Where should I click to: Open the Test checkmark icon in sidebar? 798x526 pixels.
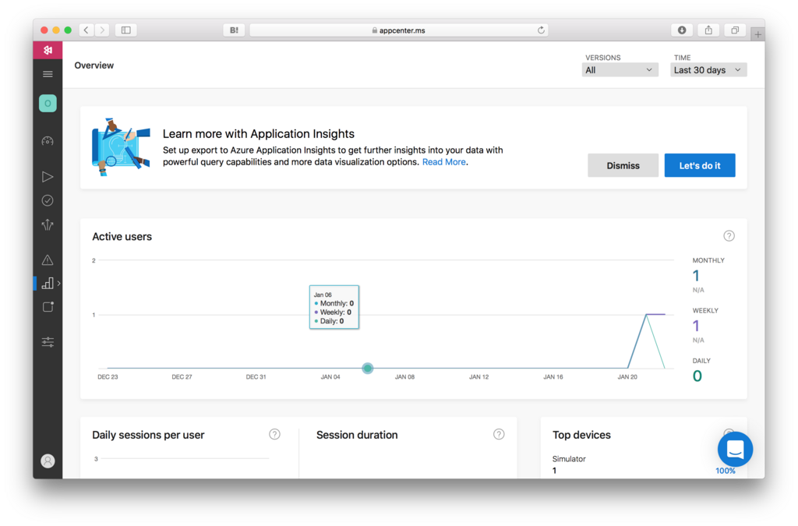[48, 201]
